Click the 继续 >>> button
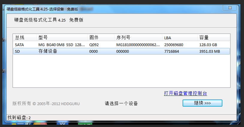The height and width of the screenshot is (127, 244). (202, 103)
